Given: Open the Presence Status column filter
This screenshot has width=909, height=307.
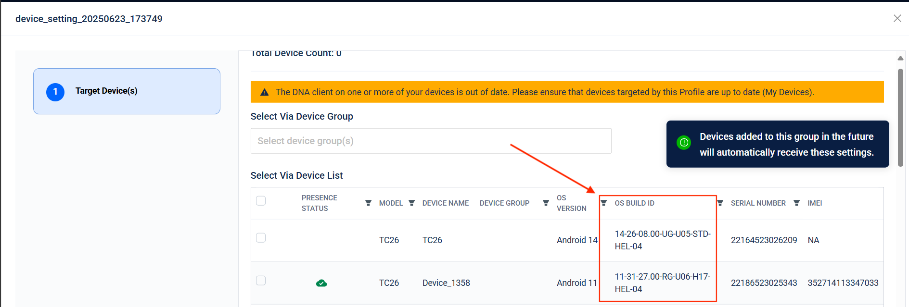Looking at the screenshot, I should (x=368, y=203).
